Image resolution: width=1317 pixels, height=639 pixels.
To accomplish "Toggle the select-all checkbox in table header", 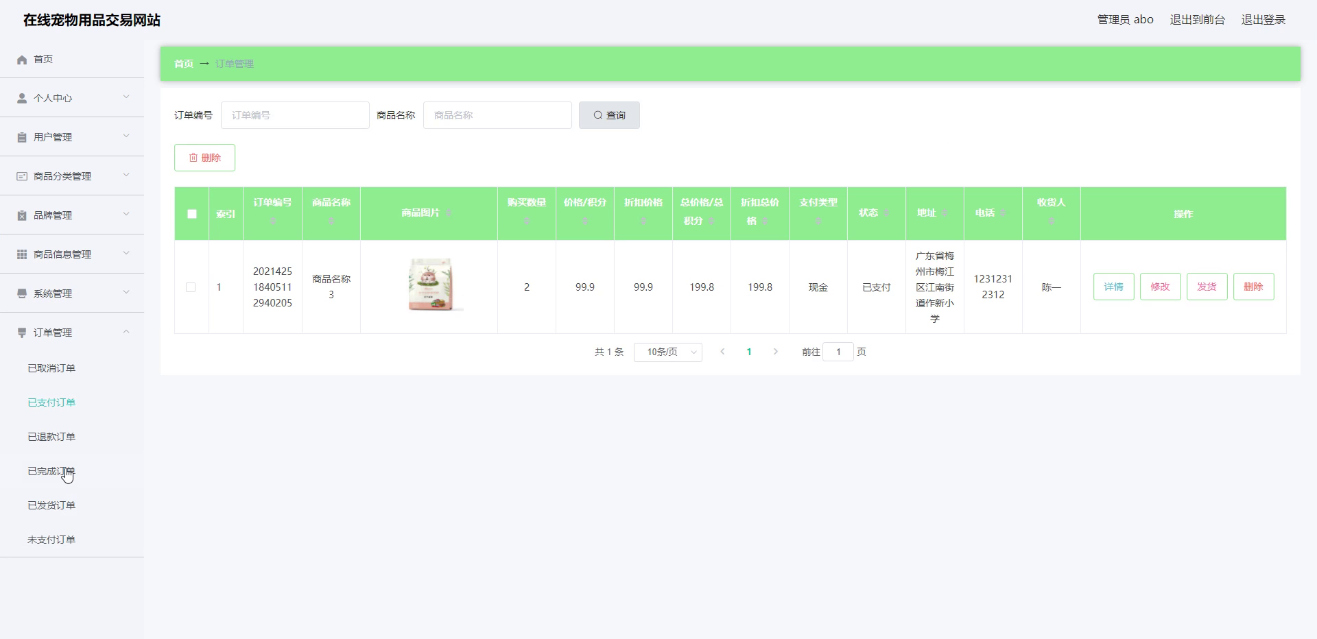I will (x=192, y=214).
